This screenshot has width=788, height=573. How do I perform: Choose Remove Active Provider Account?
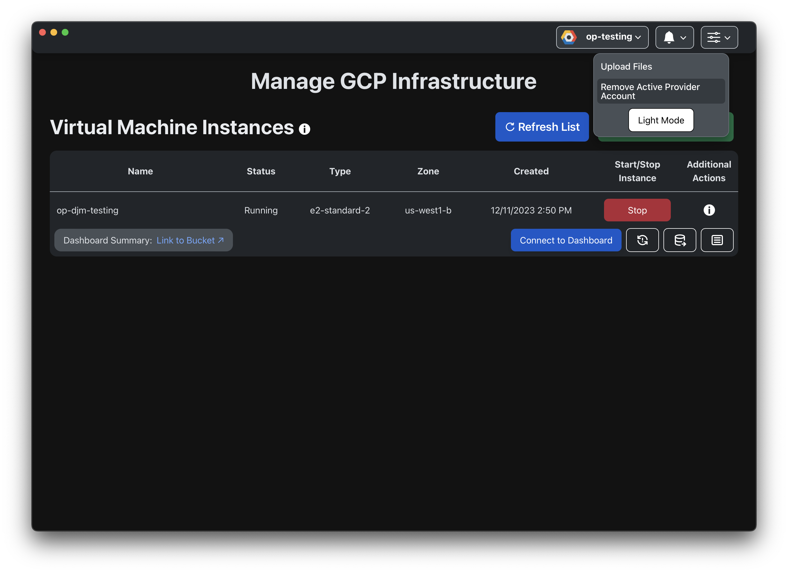[661, 91]
